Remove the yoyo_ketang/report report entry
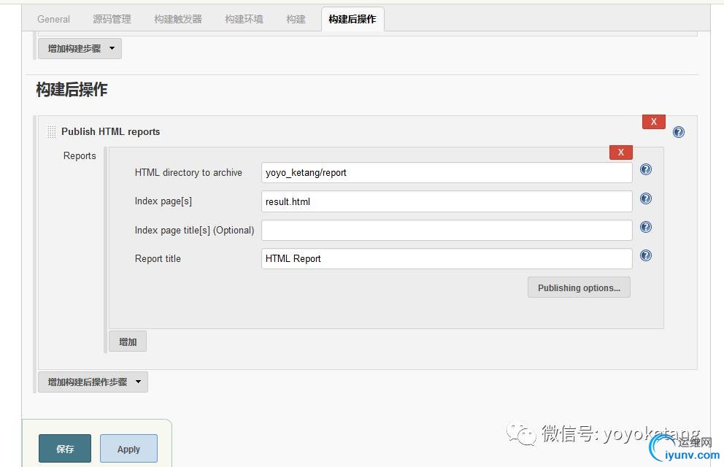Image resolution: width=724 pixels, height=467 pixels. [620, 153]
